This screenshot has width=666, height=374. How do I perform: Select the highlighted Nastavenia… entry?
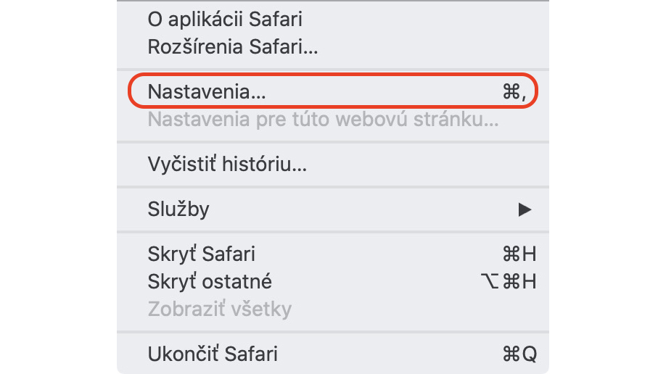pyautogui.click(x=332, y=91)
